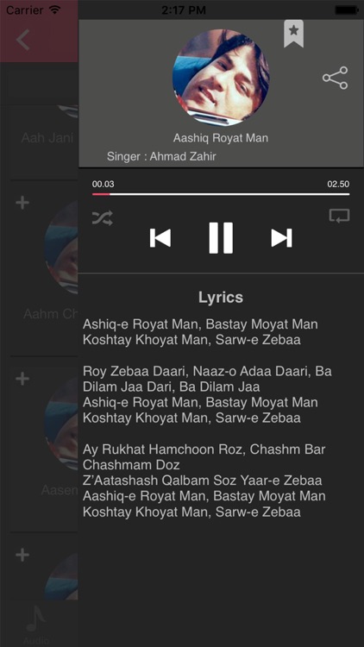
Task: Go back with the left chevron
Action: point(22,40)
